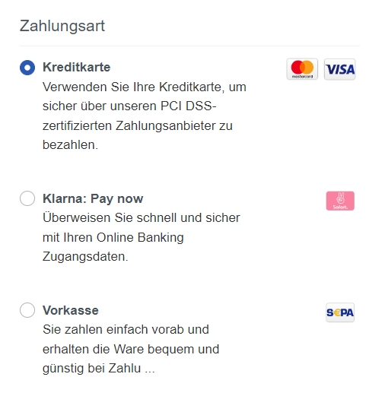Click the 'Klarna: Pay now' label
388x396 pixels.
pos(93,198)
